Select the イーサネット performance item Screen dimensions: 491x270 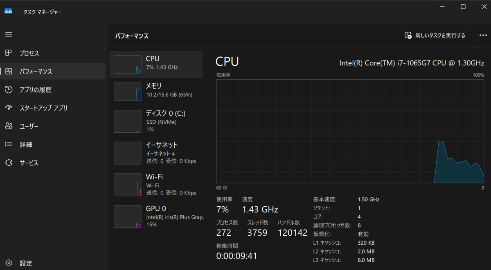[156, 153]
